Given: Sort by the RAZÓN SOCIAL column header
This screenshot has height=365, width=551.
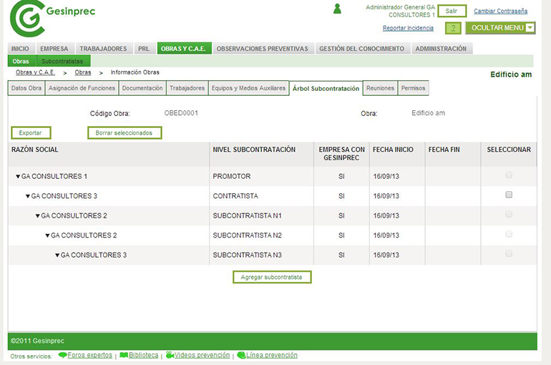Looking at the screenshot, I should click(x=36, y=150).
